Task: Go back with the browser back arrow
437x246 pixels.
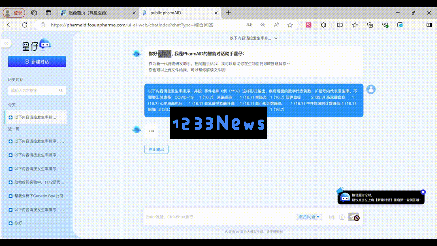Action: pos(9,25)
